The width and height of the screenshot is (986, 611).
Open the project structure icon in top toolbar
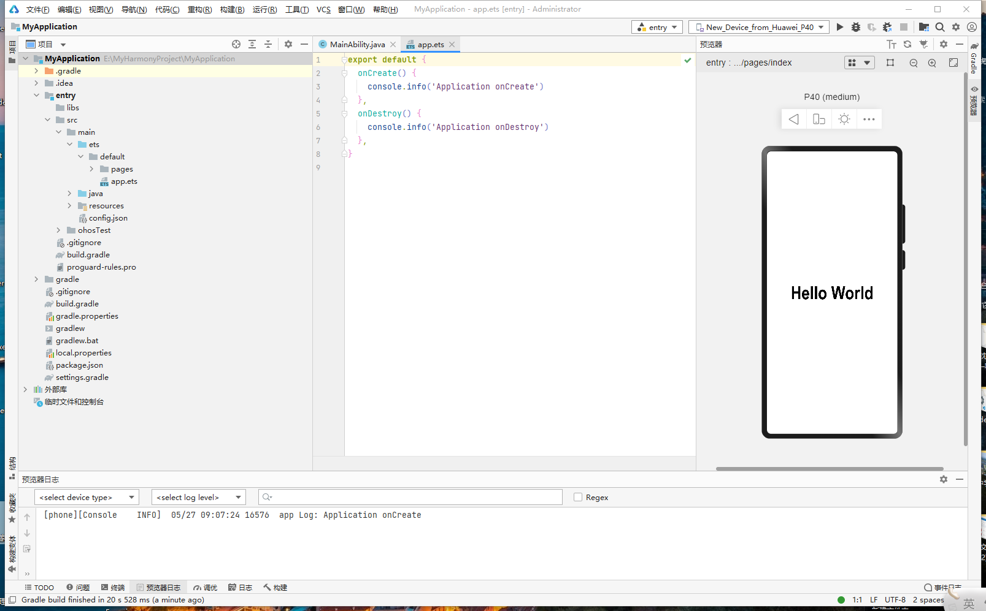pyautogui.click(x=923, y=27)
